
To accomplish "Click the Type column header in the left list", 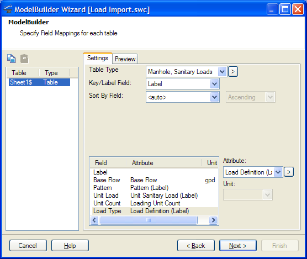I will tap(54, 73).
